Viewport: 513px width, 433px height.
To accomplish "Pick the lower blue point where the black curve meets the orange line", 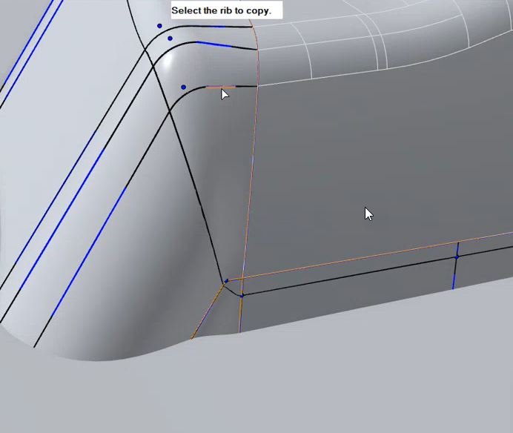I will click(242, 295).
